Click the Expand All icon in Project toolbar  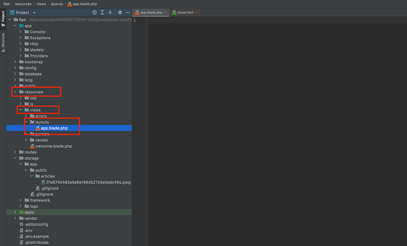[102, 12]
